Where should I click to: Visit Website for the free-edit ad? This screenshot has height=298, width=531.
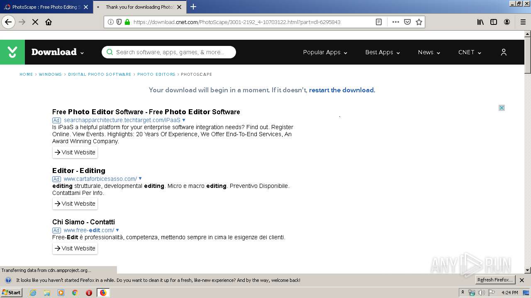tap(75, 248)
